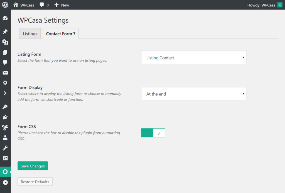View Comments via the speech bubble icon

tap(5, 62)
